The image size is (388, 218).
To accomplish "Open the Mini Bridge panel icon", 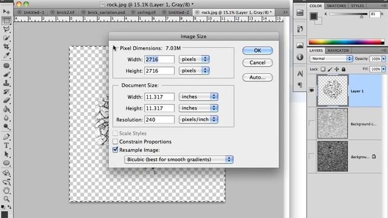I will (300, 13).
